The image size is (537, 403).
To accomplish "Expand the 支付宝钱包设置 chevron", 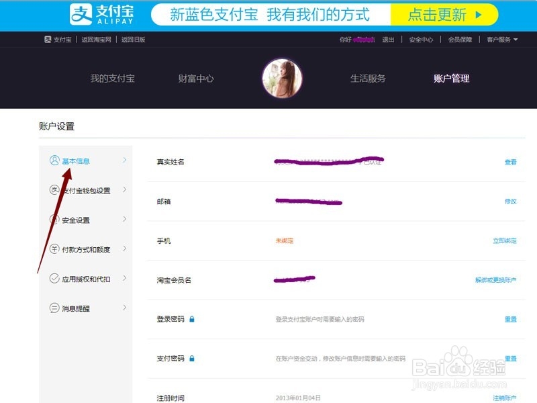I will click(x=124, y=189).
